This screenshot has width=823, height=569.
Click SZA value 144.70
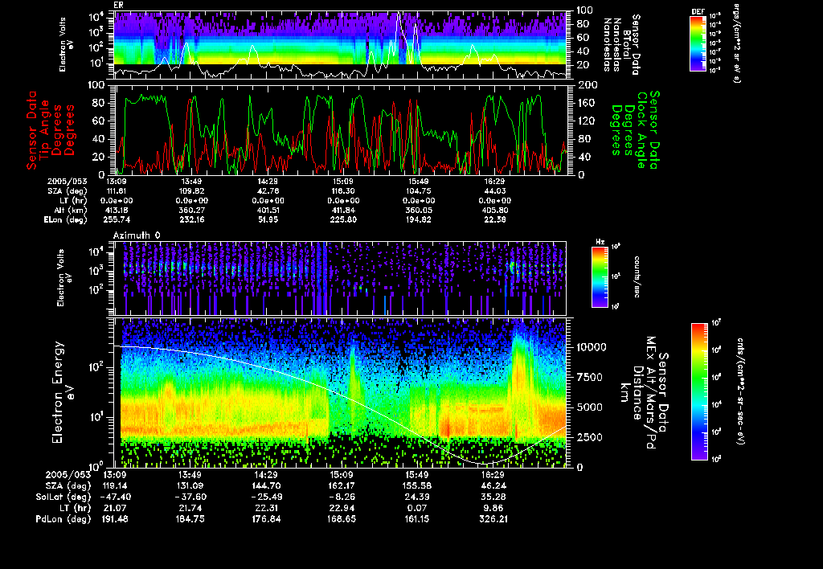point(266,486)
